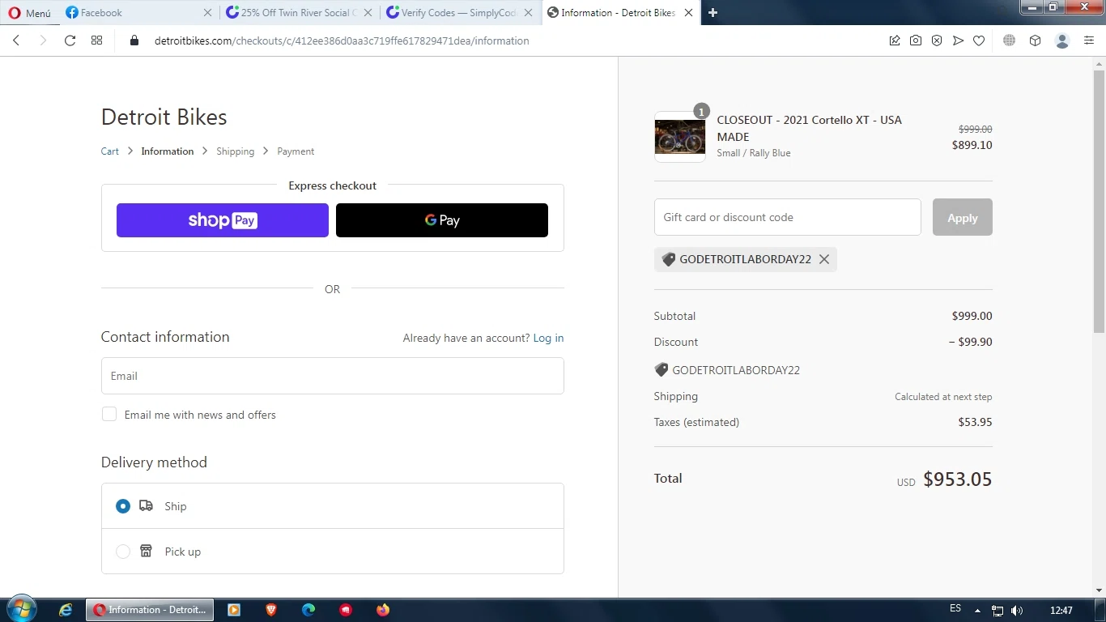This screenshot has width=1106, height=622.
Task: Select the Ship delivery method
Action: [123, 506]
